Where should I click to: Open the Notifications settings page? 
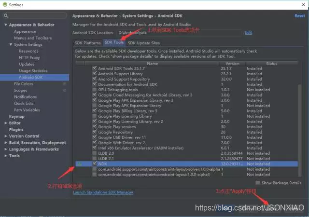click(25, 97)
